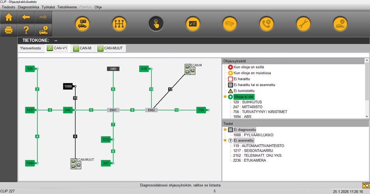This screenshot has height=194, width=370.
Task: Click the greyed forward arrow button
Action: pyautogui.click(x=43, y=17)
